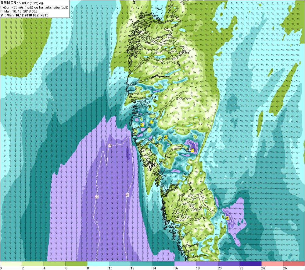The image size is (305, 270).
Task: Click the DMI/IGB title text
Action: pyautogui.click(x=8, y=3)
